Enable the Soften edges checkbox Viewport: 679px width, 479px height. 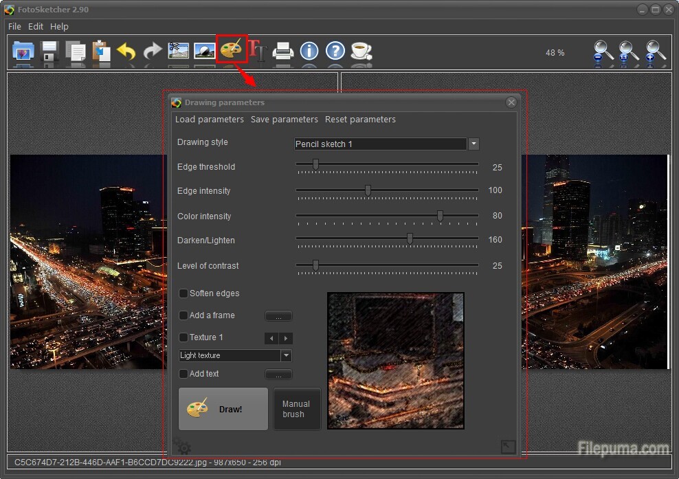[183, 293]
